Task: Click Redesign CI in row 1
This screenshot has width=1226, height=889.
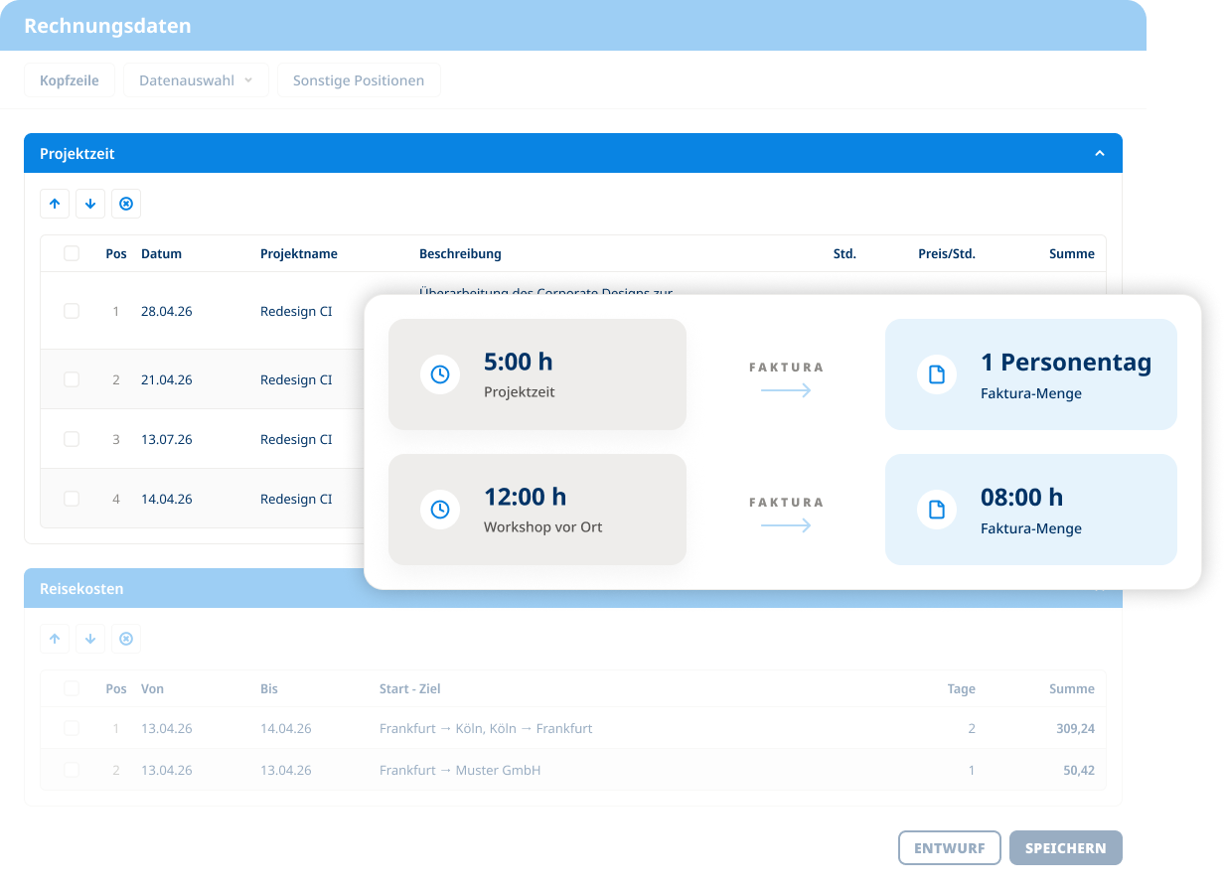Action: click(296, 311)
